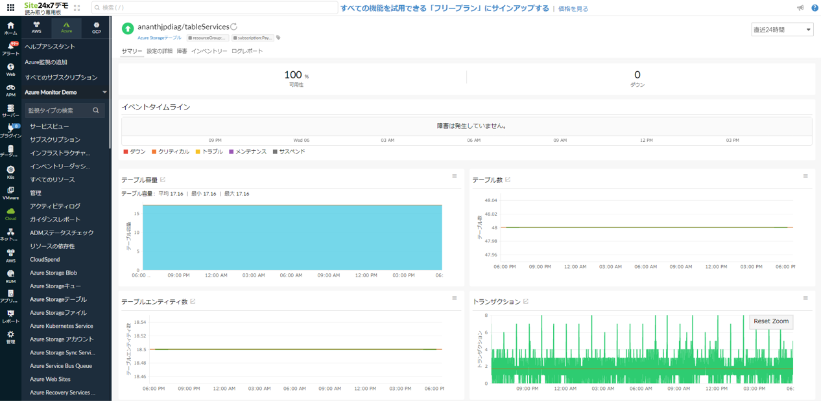Click announcements megaphone icon
Viewport: 821px width, 401px height.
tap(800, 8)
